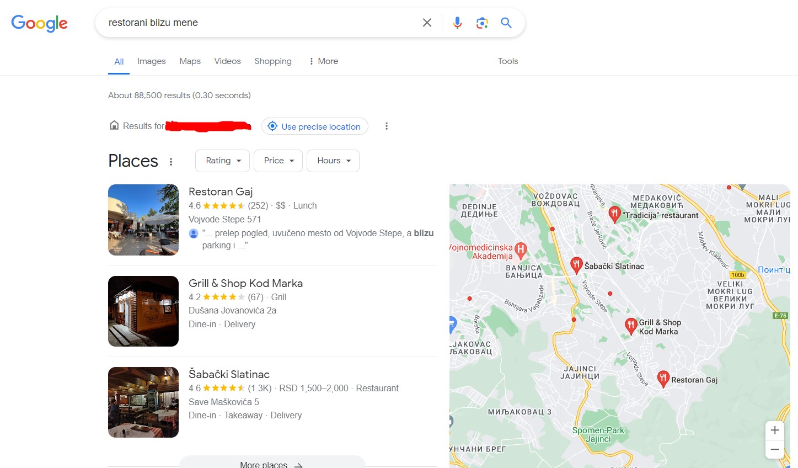Click MEDAKOVIĆ district label on map

pos(657,201)
